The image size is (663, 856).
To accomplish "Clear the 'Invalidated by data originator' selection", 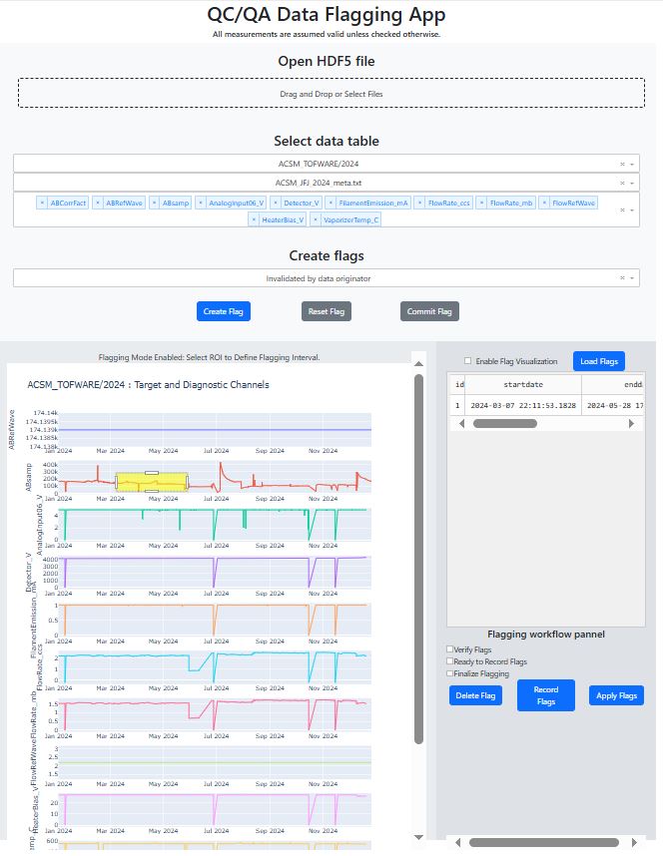I will coord(622,278).
